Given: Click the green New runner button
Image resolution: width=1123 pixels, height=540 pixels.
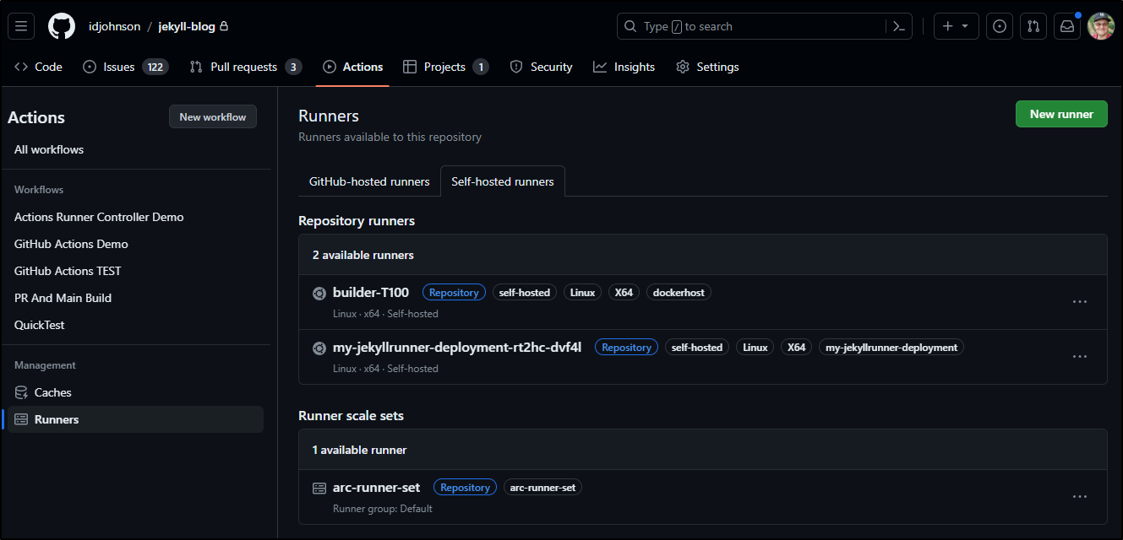Looking at the screenshot, I should (1061, 114).
